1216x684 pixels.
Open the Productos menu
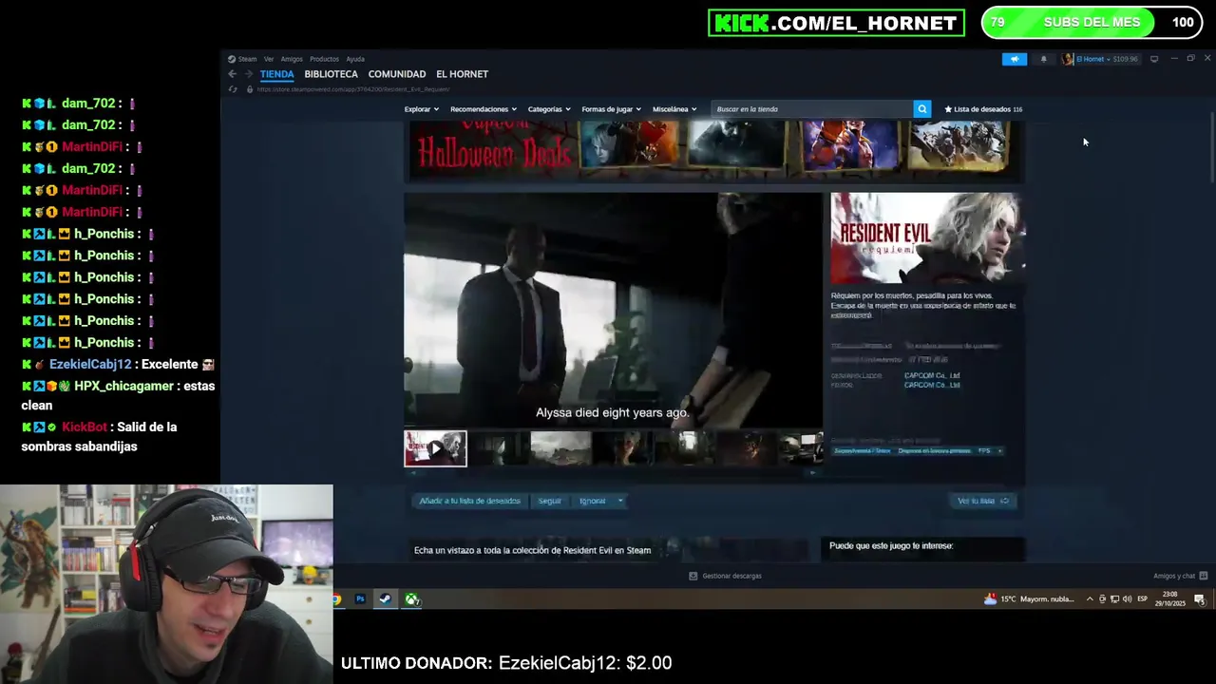324,59
